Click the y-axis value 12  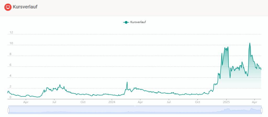click(11, 32)
